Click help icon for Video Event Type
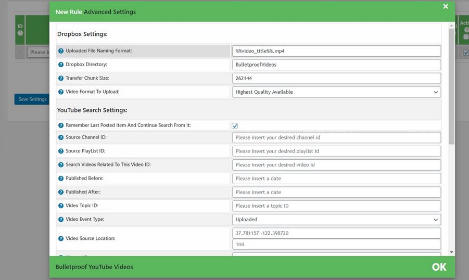This screenshot has height=280, width=469. click(61, 219)
